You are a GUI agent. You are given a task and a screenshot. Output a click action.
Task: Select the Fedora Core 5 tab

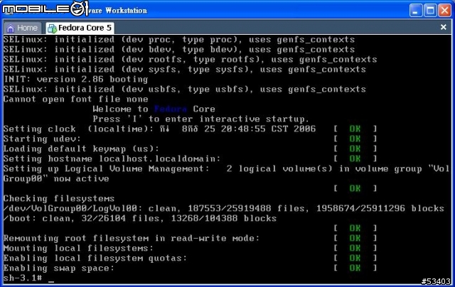click(x=80, y=28)
